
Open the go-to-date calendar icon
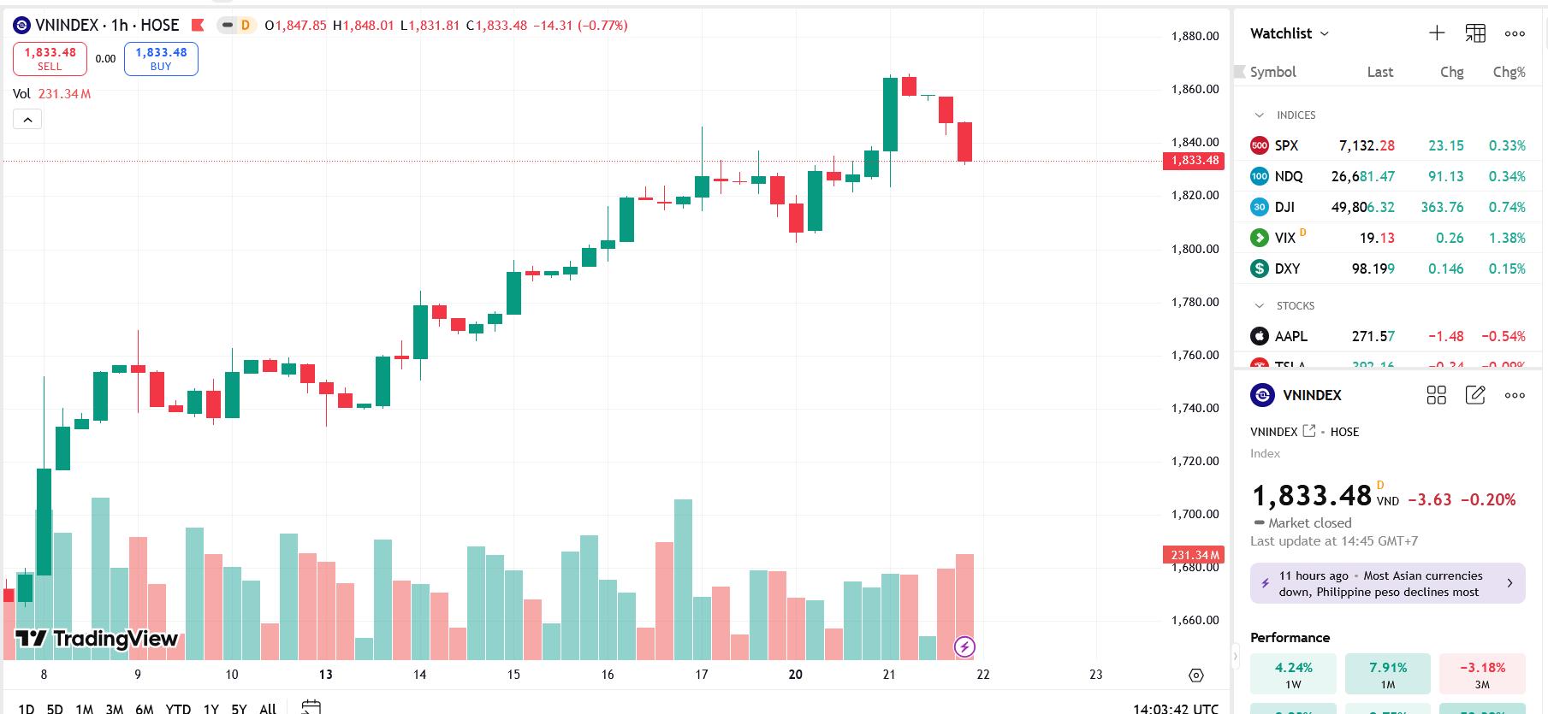tap(311, 707)
